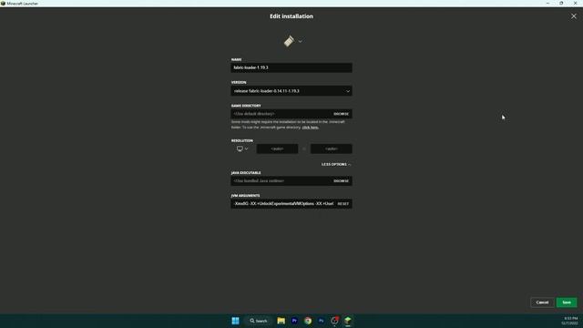Open the resolution preset monitor dropdown

[242, 149]
